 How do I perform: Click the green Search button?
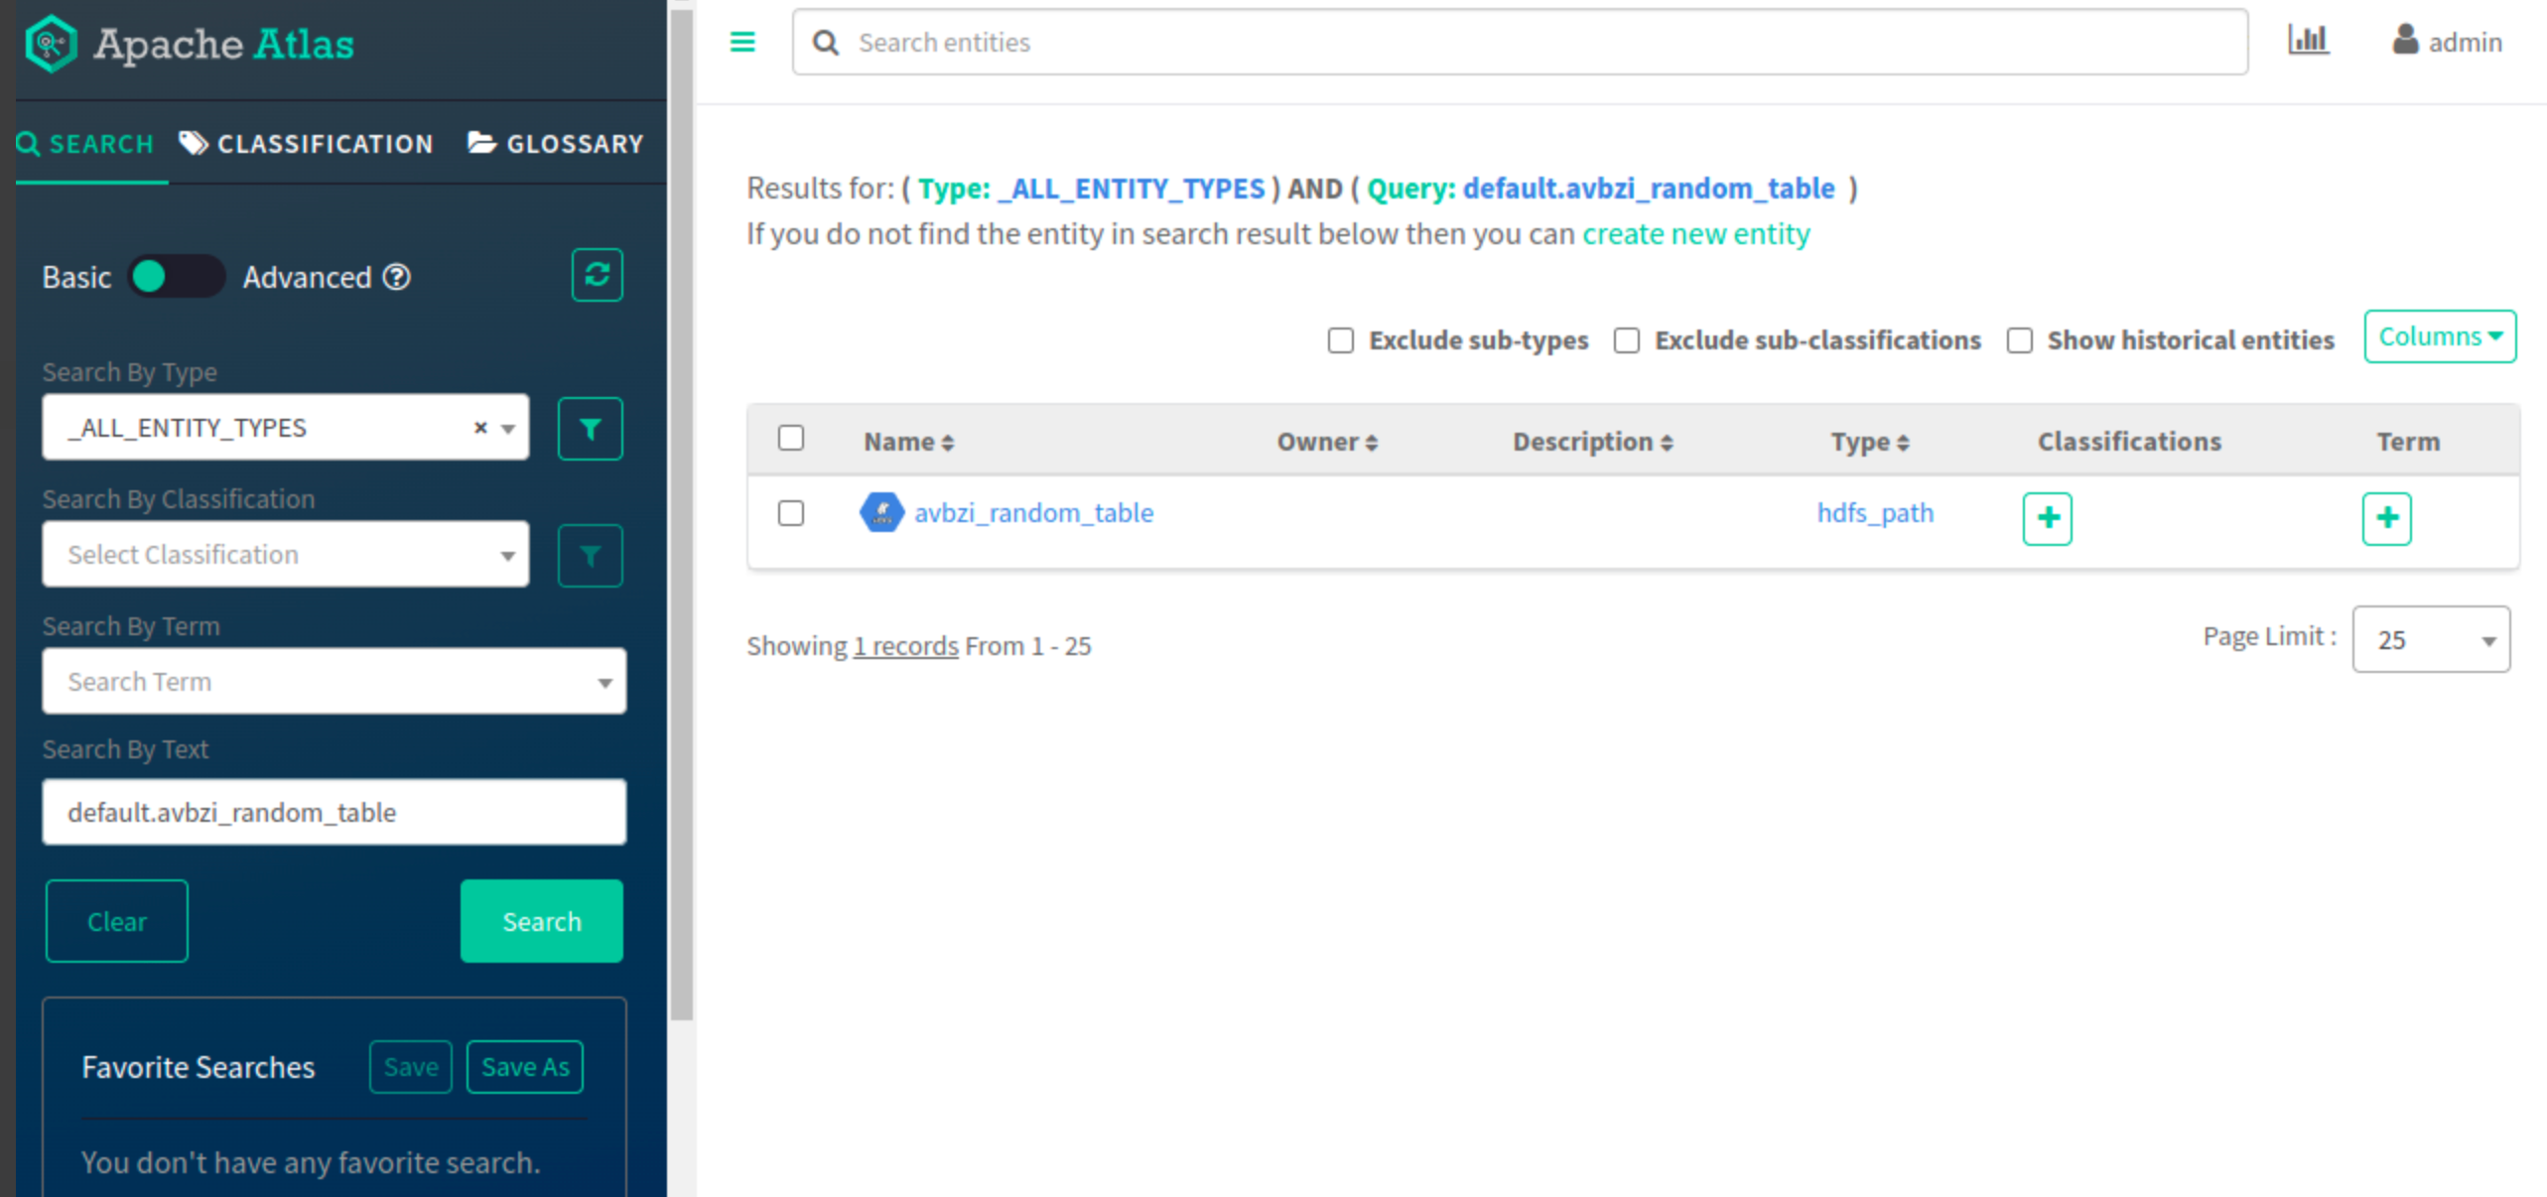coord(541,921)
